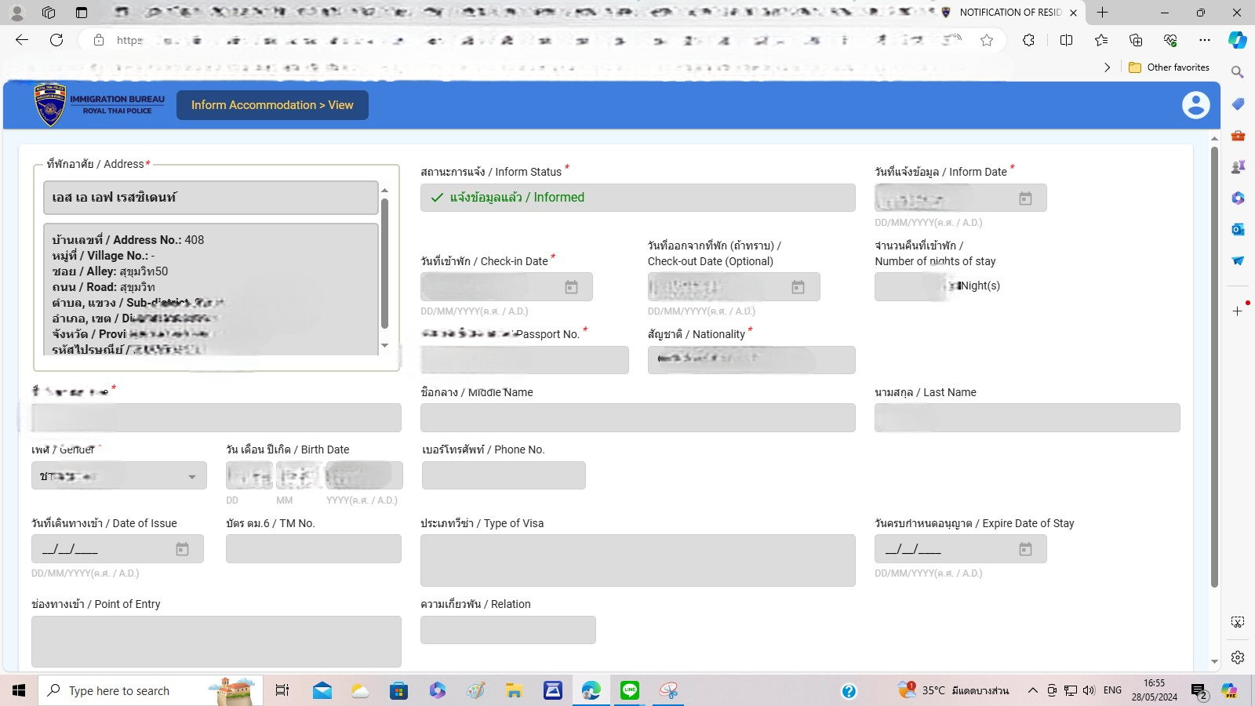This screenshot has height=706, width=1255.
Task: Select the Notification of Residence tab
Action: [1009, 13]
